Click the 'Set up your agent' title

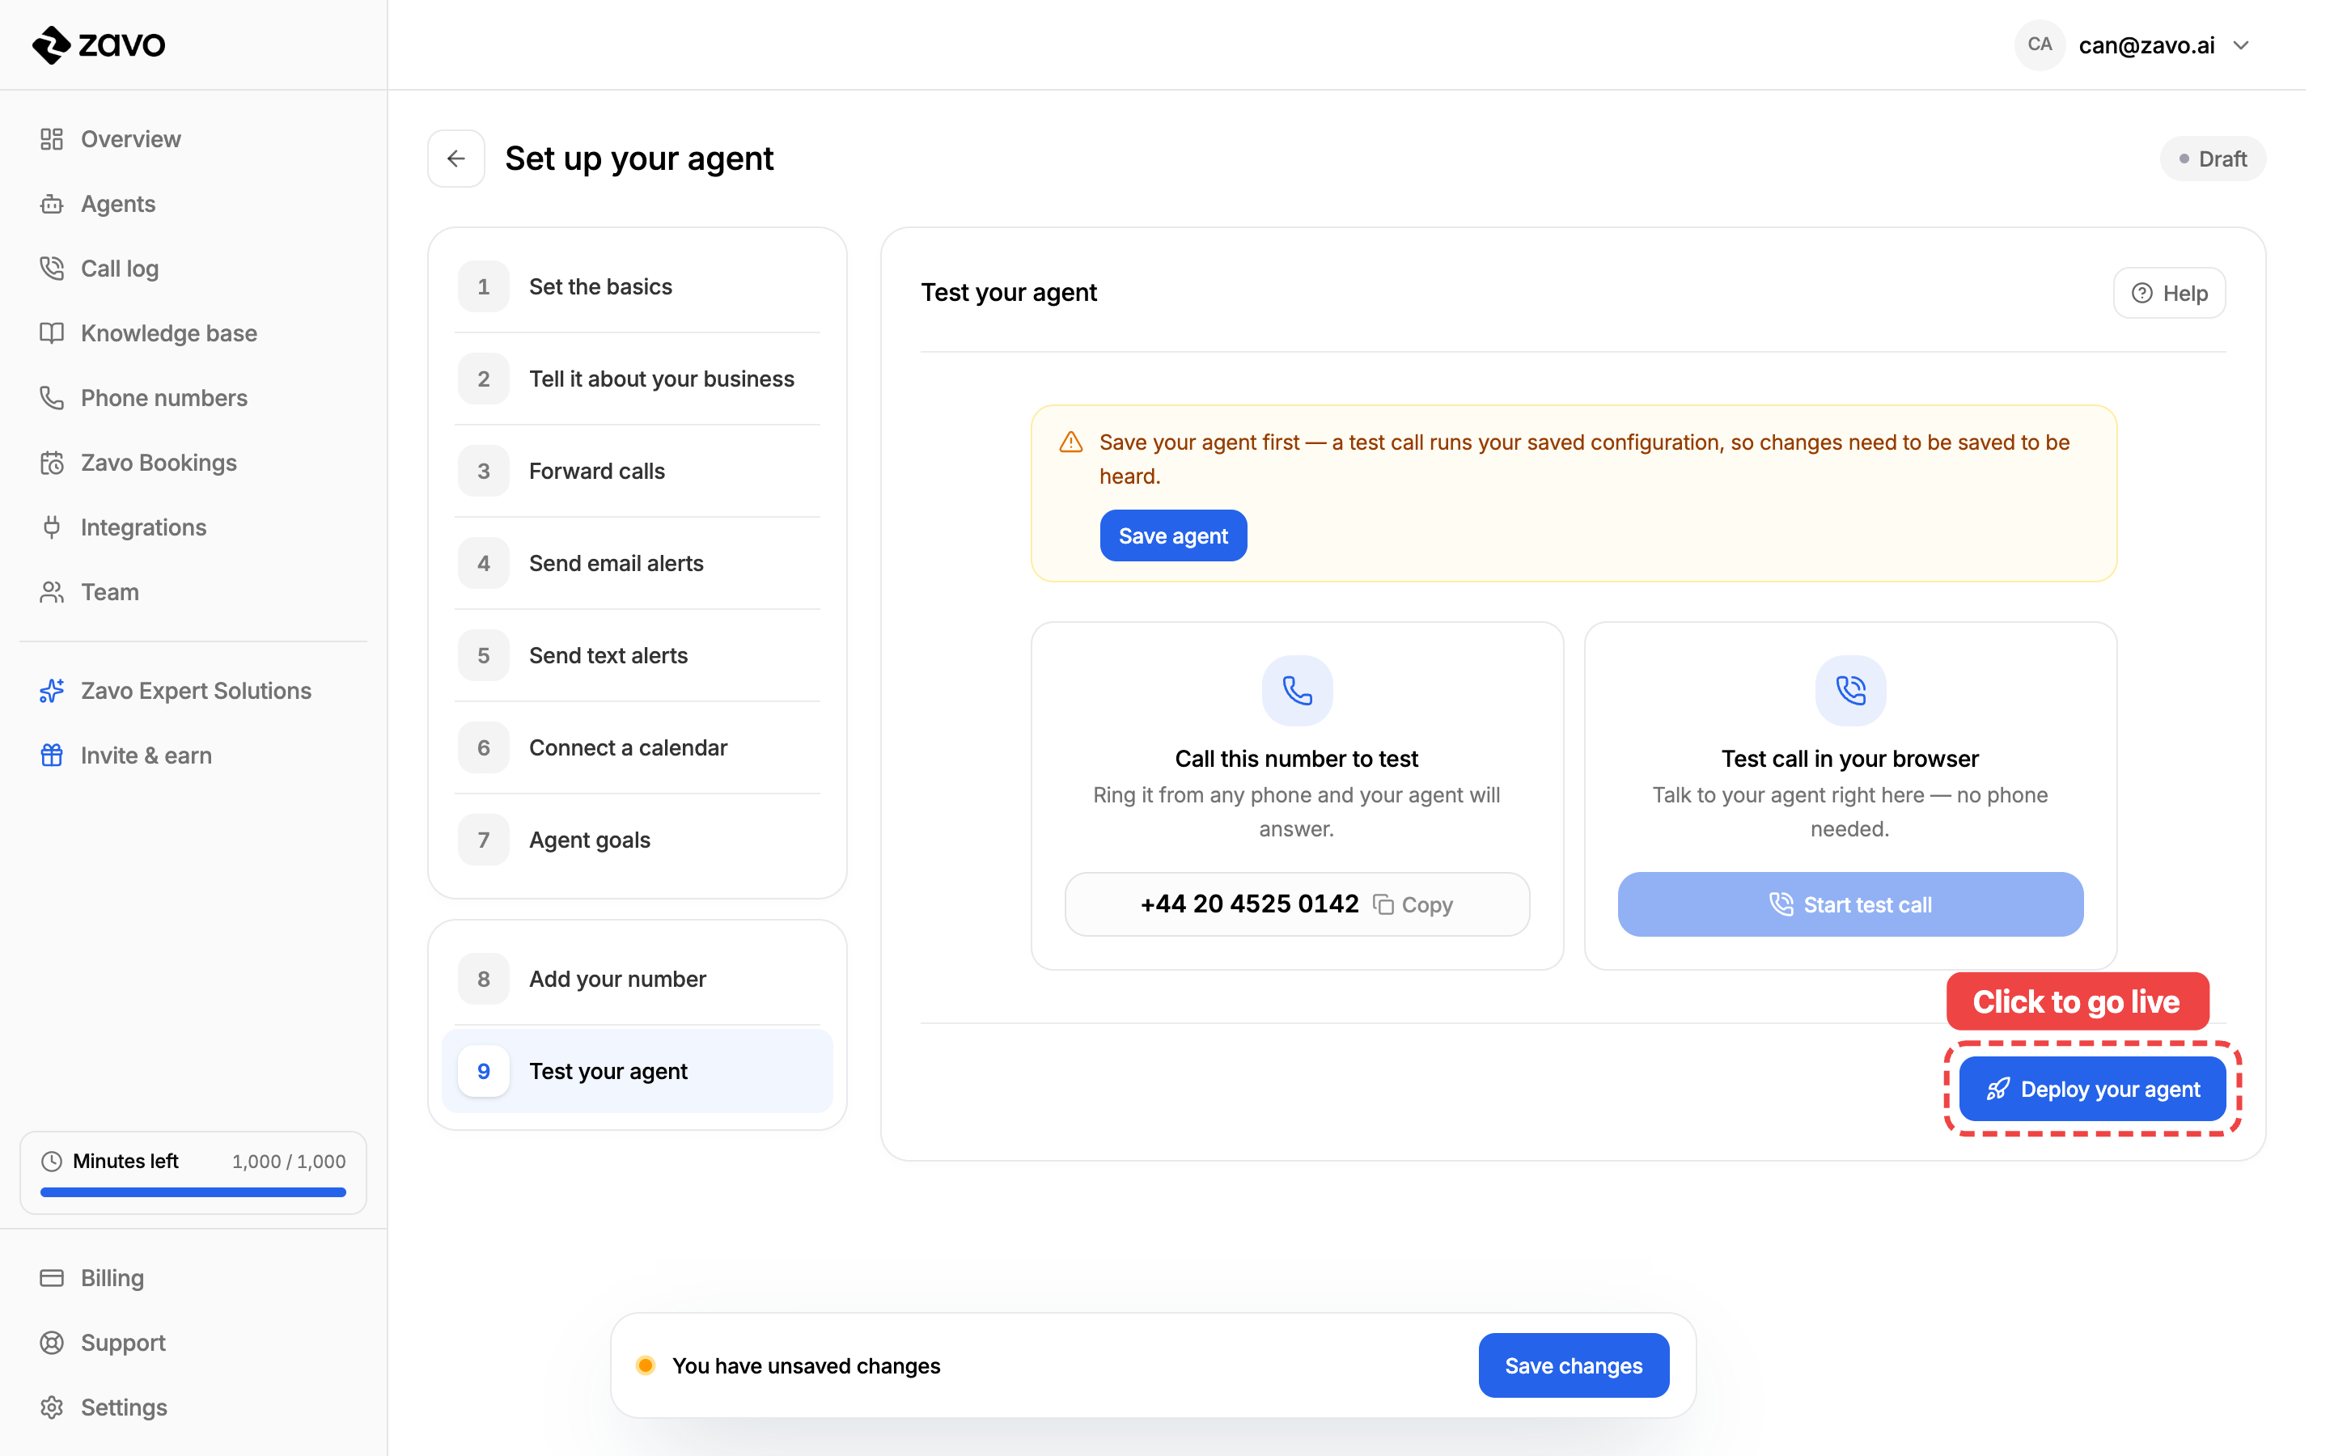click(638, 158)
